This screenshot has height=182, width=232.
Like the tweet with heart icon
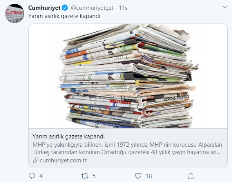(138, 176)
